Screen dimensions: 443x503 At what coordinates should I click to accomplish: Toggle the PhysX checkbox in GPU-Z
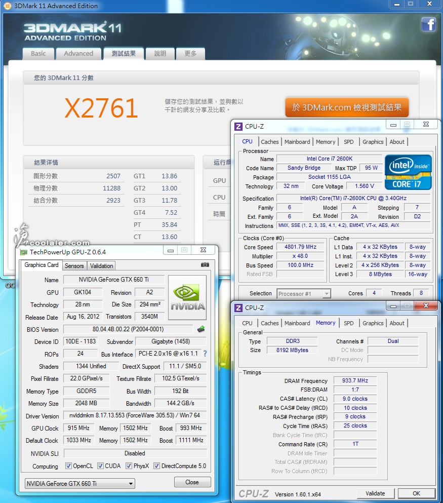tap(129, 466)
